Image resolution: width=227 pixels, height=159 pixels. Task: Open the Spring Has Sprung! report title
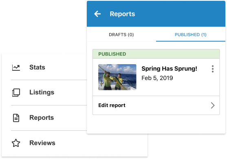169,69
